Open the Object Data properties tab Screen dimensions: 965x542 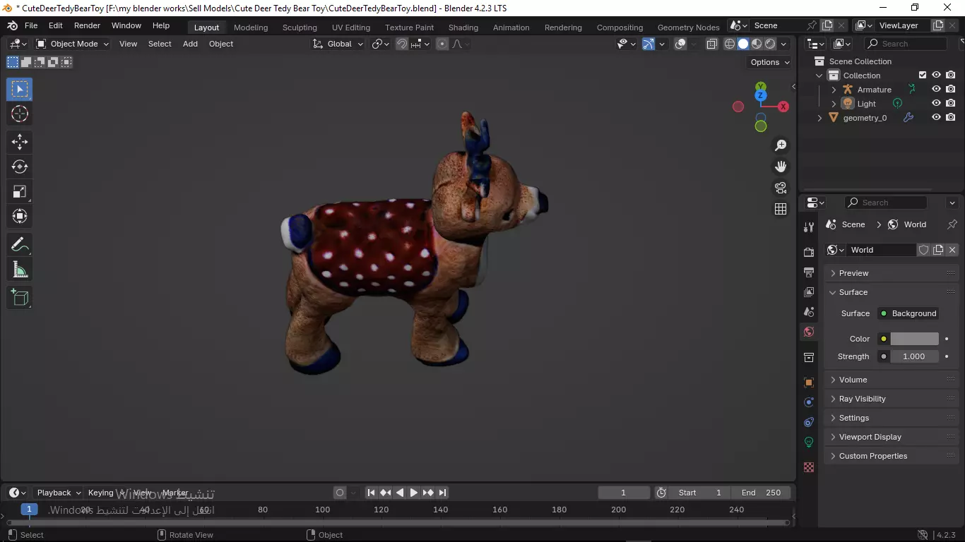click(809, 442)
